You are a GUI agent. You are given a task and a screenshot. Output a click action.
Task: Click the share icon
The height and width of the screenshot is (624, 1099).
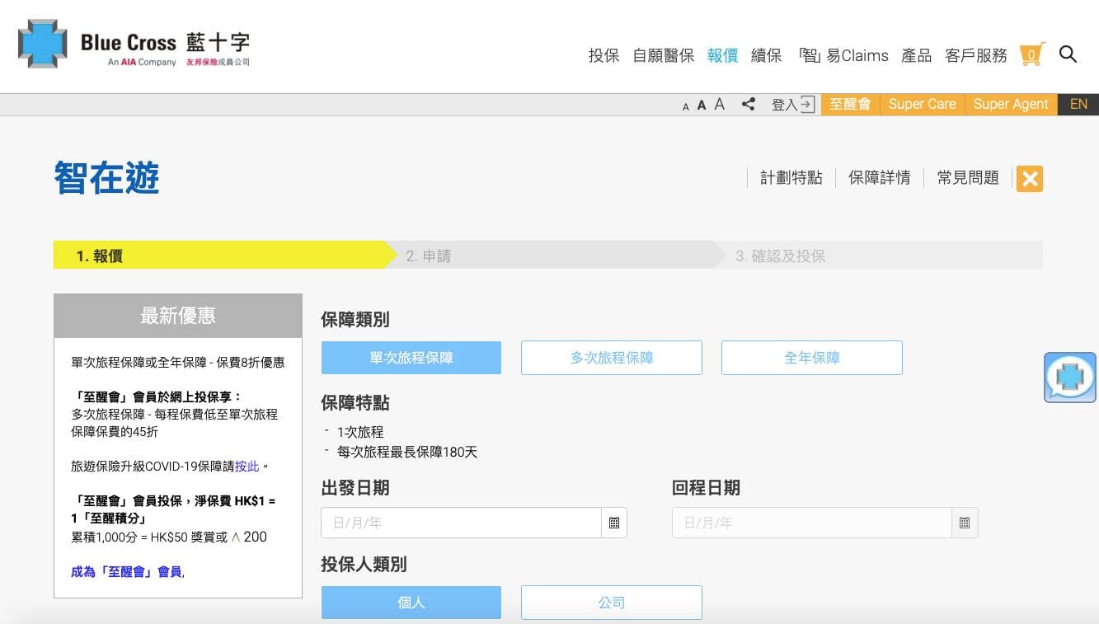(x=749, y=104)
